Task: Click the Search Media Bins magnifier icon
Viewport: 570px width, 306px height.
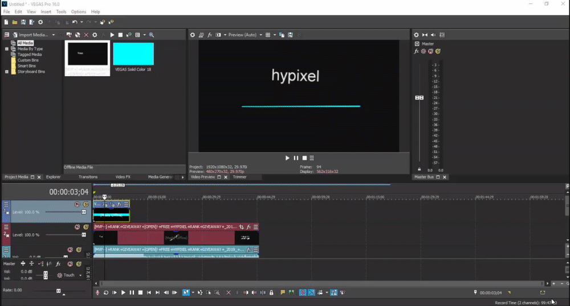Action: (152, 35)
